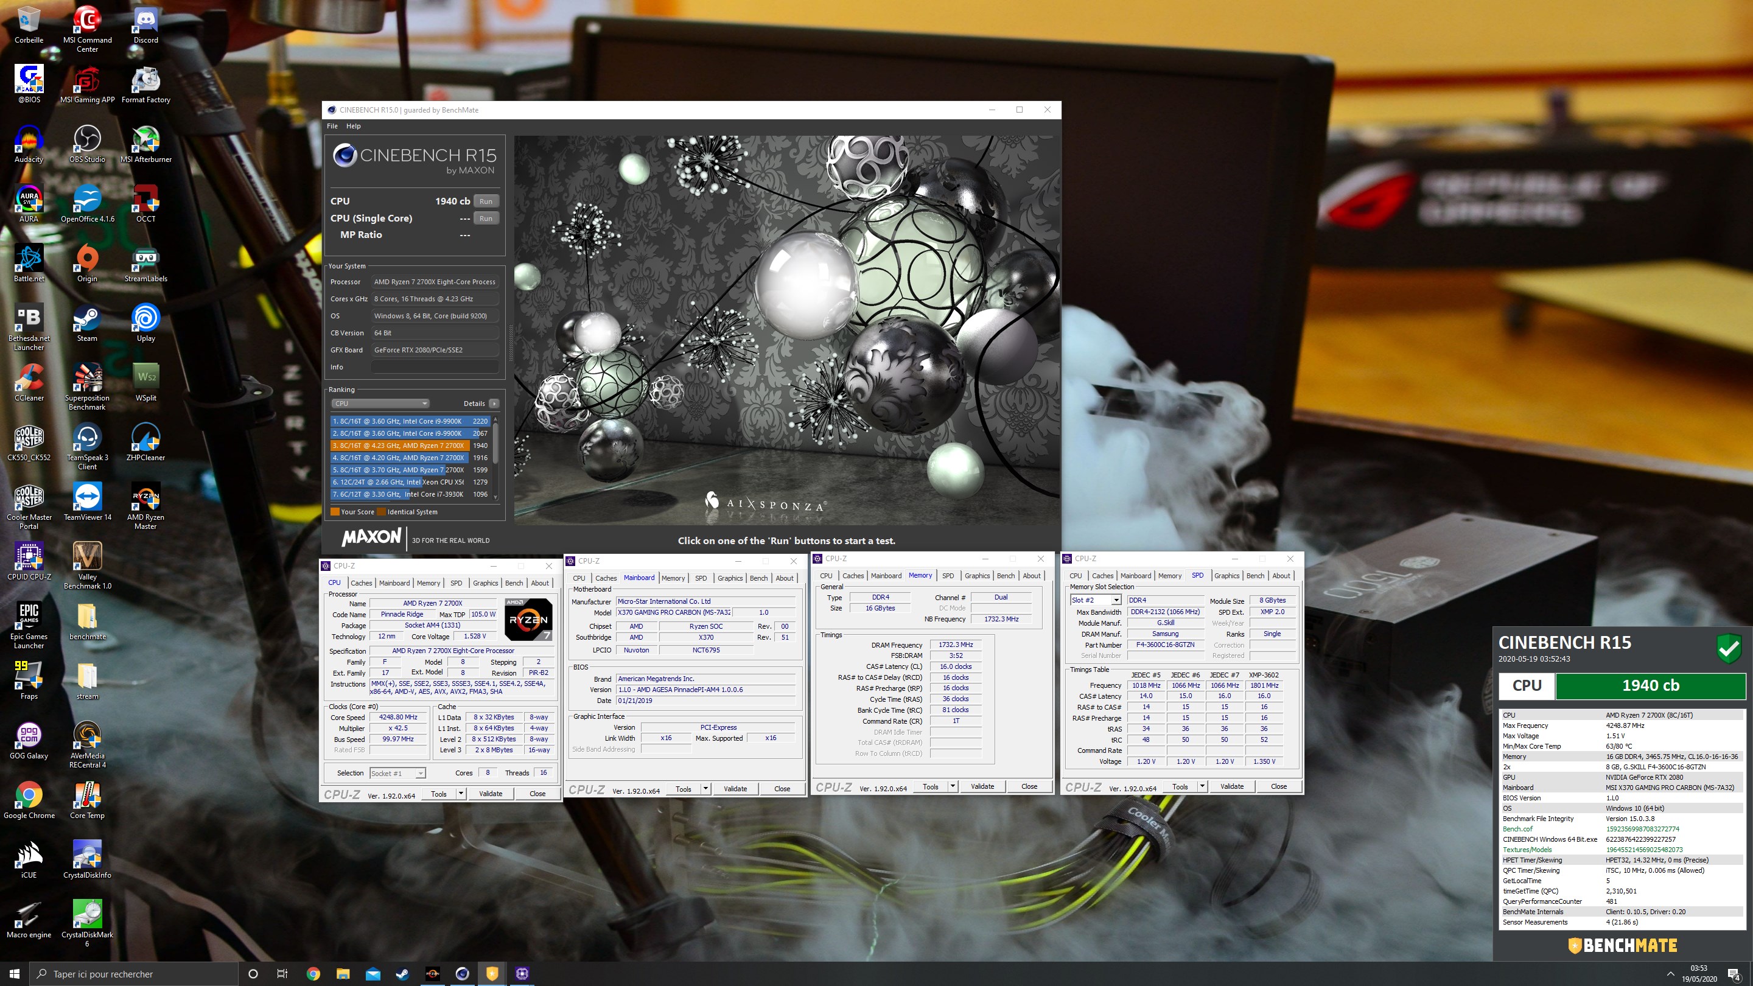
Task: Open the AURA desktop icon
Action: pos(29,203)
